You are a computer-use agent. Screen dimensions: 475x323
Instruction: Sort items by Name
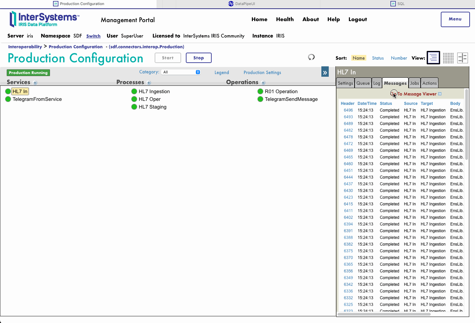[359, 58]
